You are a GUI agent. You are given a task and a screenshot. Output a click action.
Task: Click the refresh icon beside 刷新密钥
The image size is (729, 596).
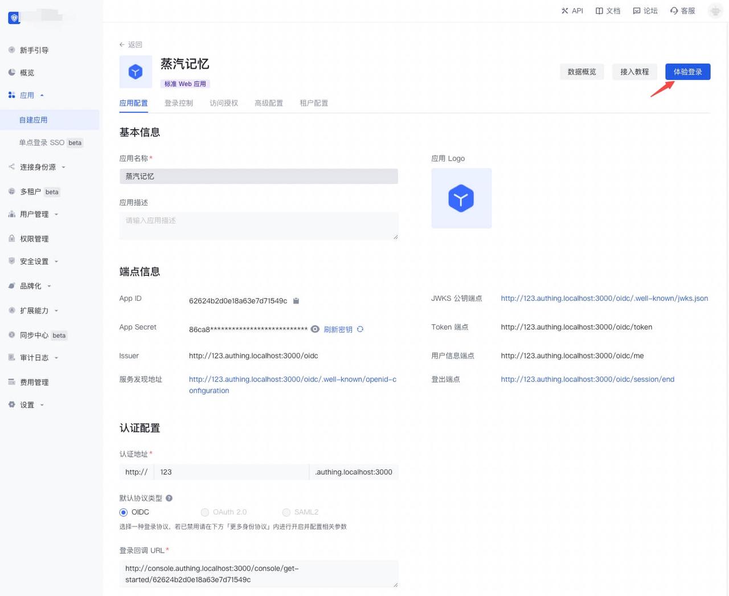pos(360,329)
